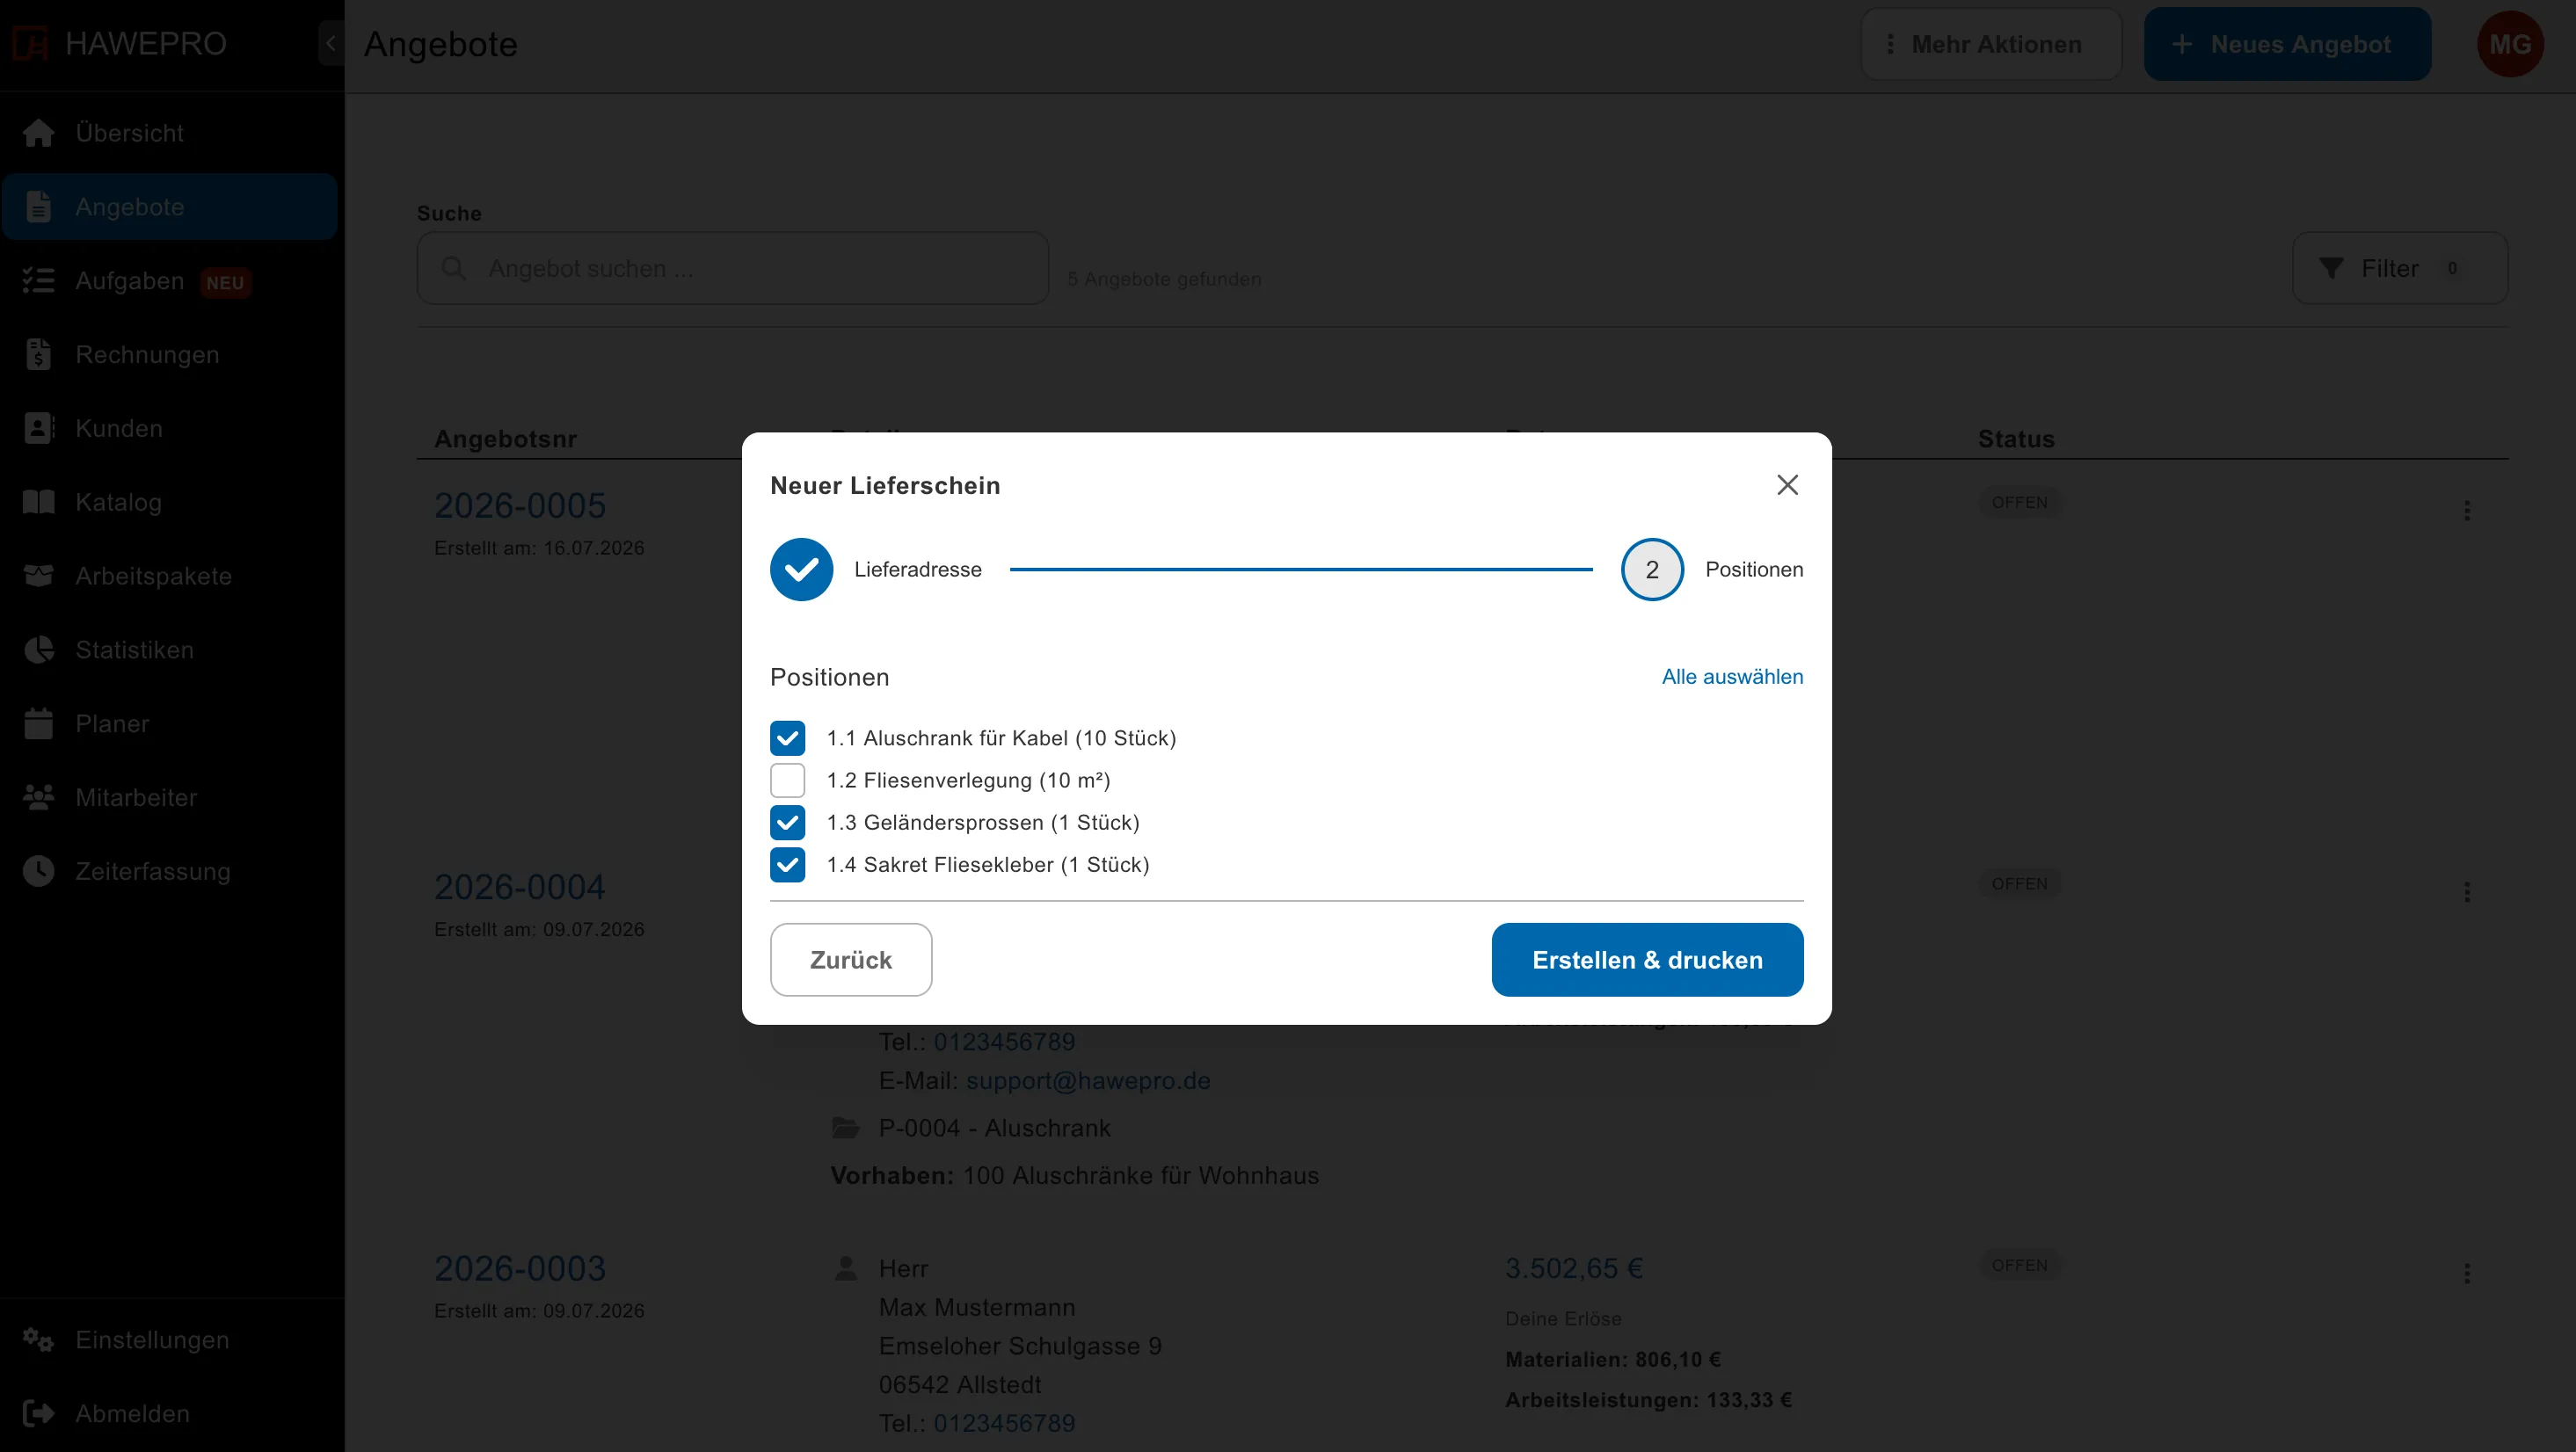Open Einstellungen gears icon
This screenshot has height=1452, width=2576.
tap(39, 1340)
